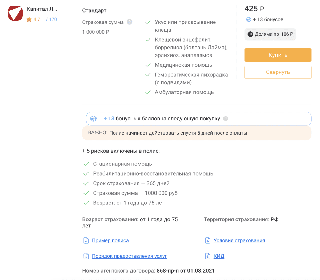This screenshot has height=280, width=320.
Task: Click download icon for Условия страхования
Action: click(208, 240)
